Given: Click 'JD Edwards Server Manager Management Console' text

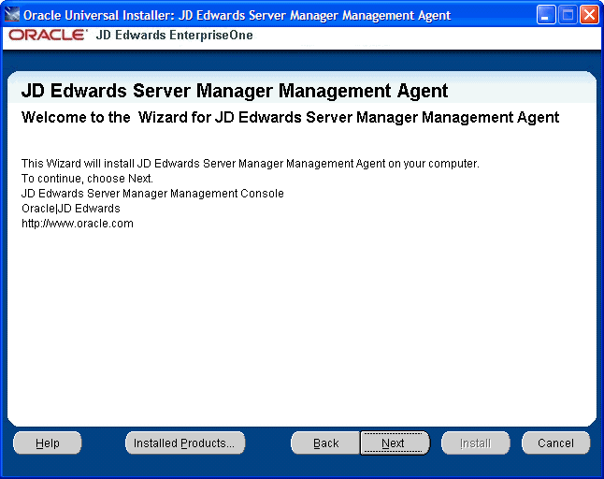Looking at the screenshot, I should click(x=152, y=194).
